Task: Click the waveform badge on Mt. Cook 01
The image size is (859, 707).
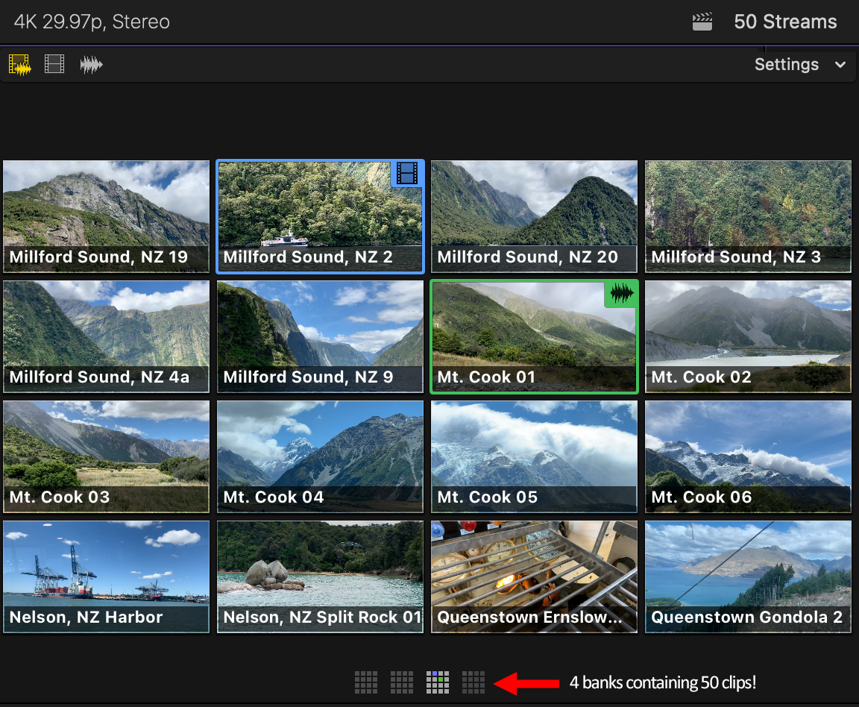Action: click(x=620, y=294)
